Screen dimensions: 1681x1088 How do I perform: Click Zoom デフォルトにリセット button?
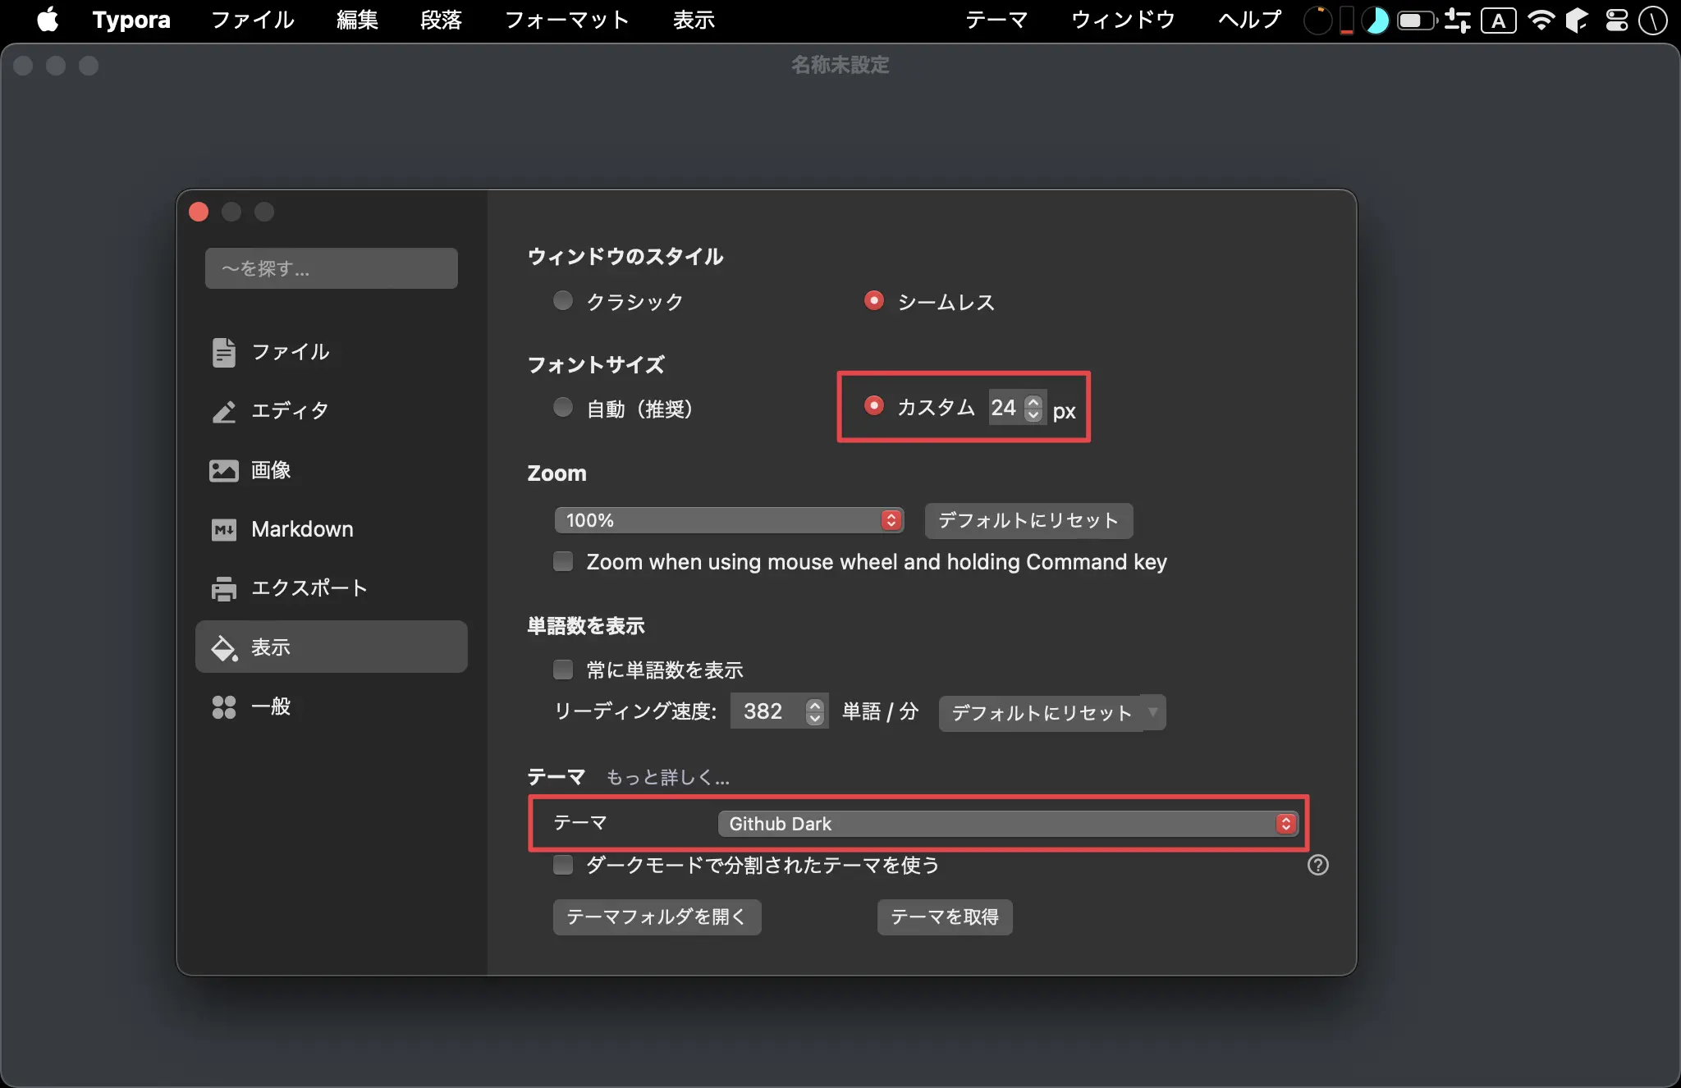tap(1028, 521)
